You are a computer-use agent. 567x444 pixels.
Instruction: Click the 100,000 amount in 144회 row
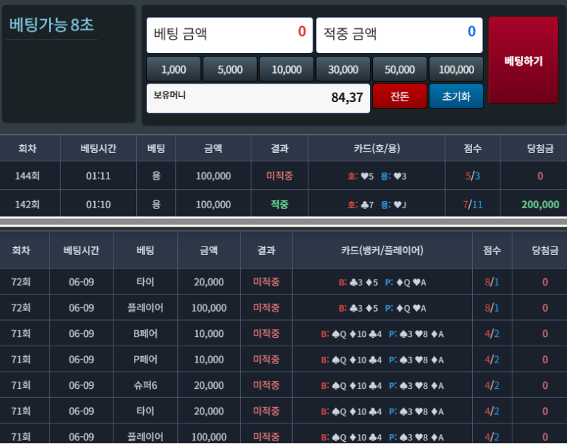click(213, 176)
